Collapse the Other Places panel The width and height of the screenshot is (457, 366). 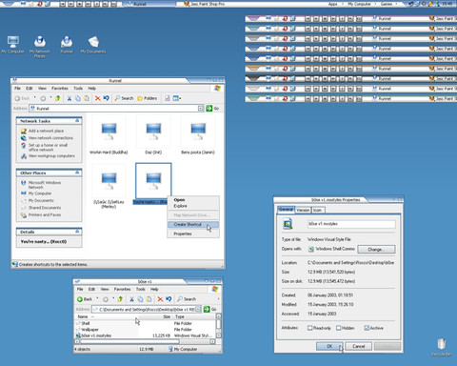pyautogui.click(x=77, y=173)
